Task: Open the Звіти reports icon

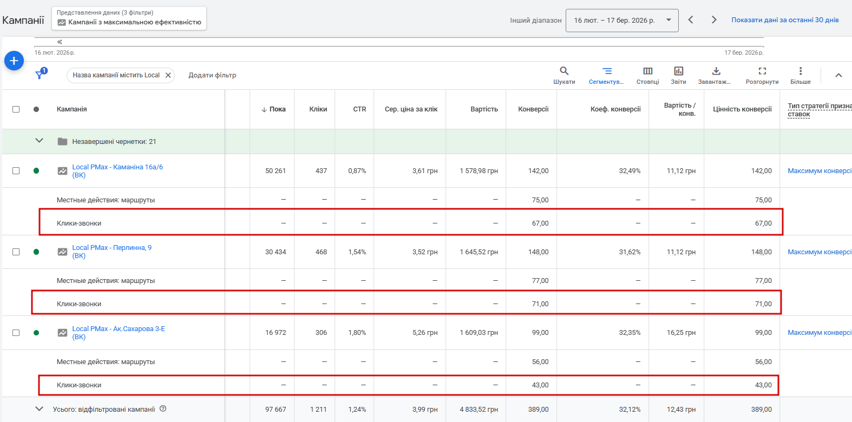Action: click(x=678, y=71)
